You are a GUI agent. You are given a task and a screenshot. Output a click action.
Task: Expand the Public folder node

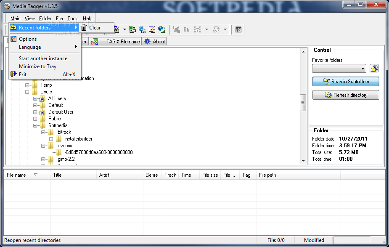pos(35,119)
